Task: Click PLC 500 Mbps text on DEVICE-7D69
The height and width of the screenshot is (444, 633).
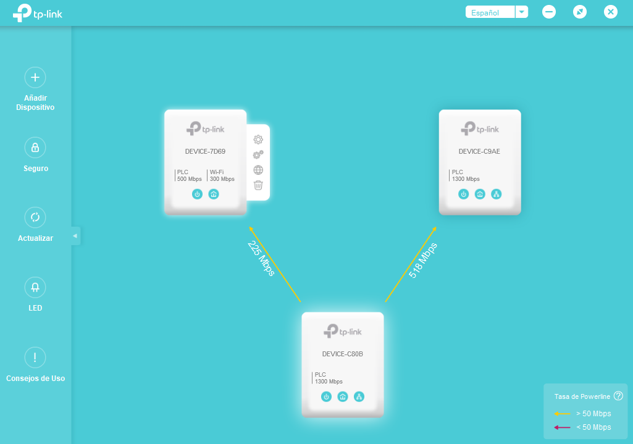Action: [x=189, y=175]
